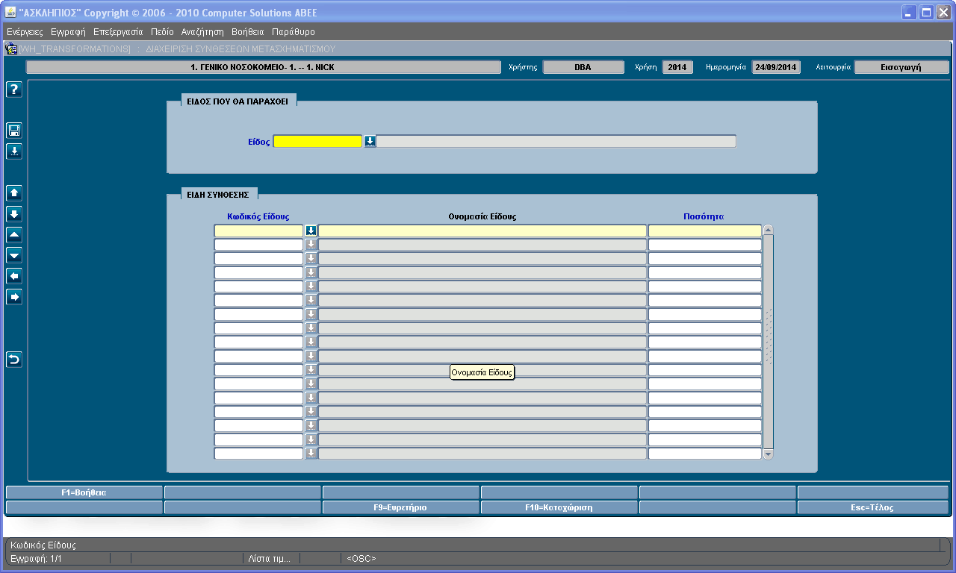This screenshot has width=956, height=573.
Task: Click the sidebar list-of-values down arrow icon
Action: pyautogui.click(x=14, y=151)
